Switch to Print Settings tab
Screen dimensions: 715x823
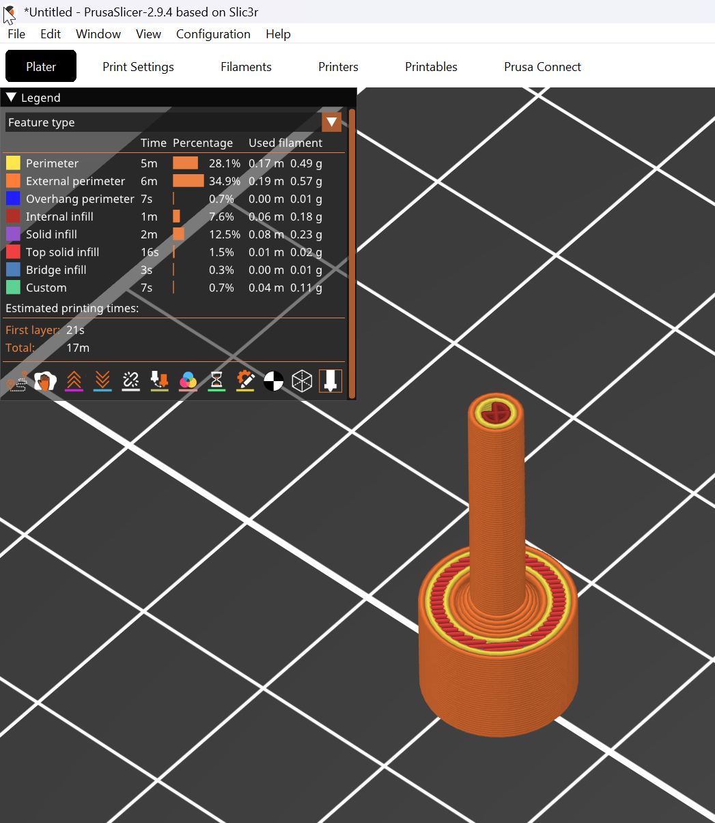click(138, 66)
